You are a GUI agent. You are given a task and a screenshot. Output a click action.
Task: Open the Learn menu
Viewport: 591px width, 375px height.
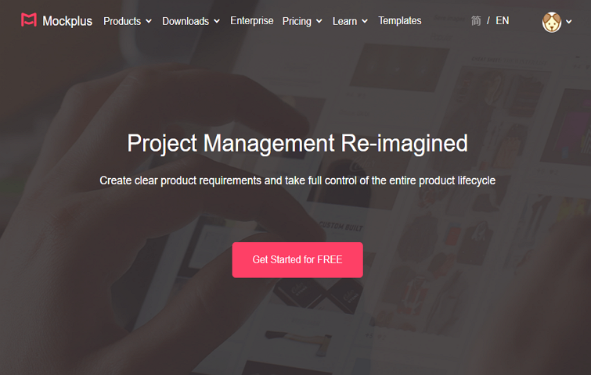click(350, 21)
